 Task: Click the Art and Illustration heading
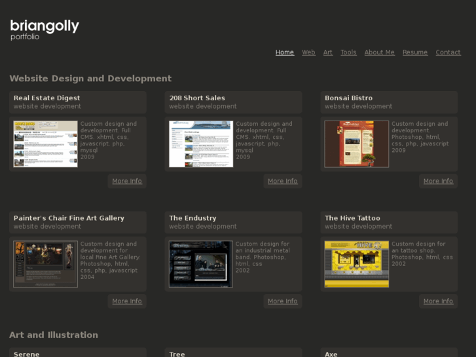(x=54, y=335)
